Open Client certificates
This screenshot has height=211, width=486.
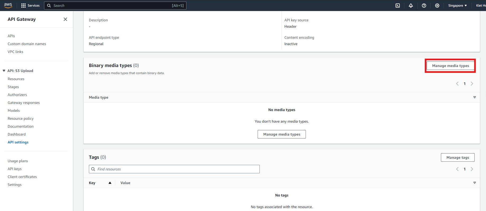coord(22,177)
